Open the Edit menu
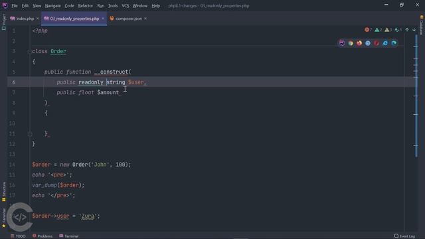The height and width of the screenshot is (239, 425). 25,6
